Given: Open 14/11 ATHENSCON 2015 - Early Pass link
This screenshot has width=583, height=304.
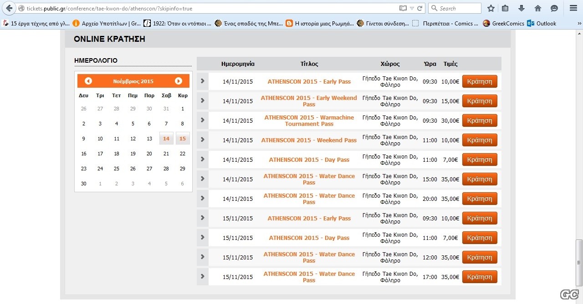Looking at the screenshot, I should (x=309, y=82).
